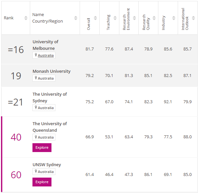Click Australia tag under Monash University
The image size is (199, 193).
coord(46,78)
